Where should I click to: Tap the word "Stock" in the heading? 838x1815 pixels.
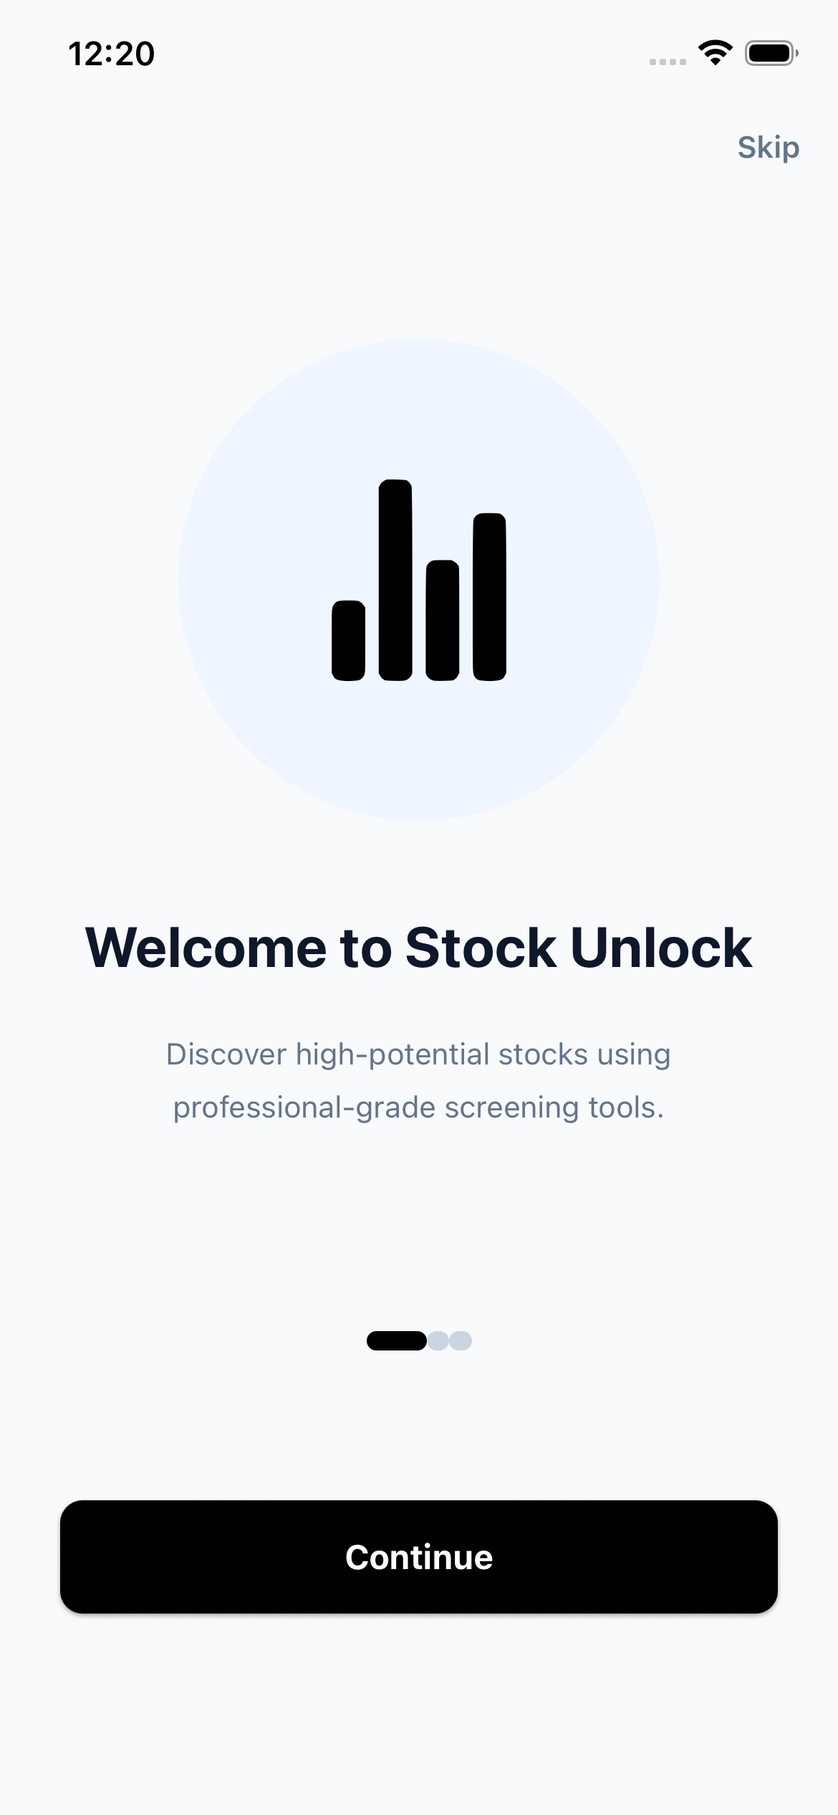coord(481,948)
